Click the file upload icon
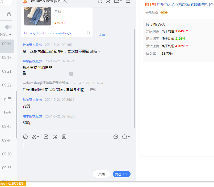The height and width of the screenshot is (187, 214). point(46,137)
